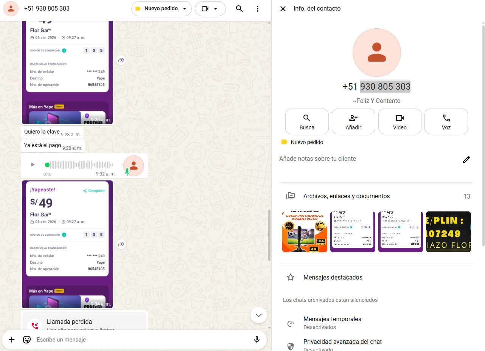This screenshot has height=351, width=485.
Task: Open Mensajes destacados
Action: coord(333,277)
